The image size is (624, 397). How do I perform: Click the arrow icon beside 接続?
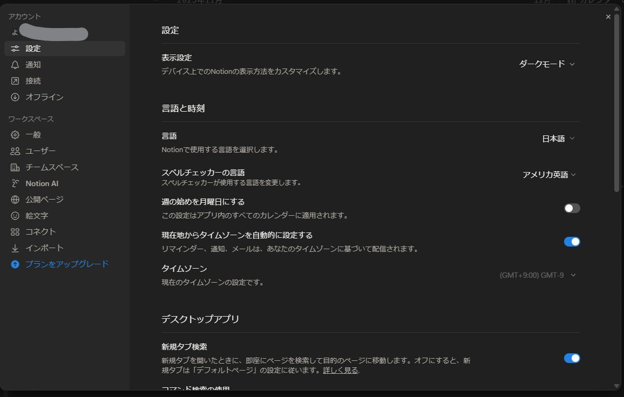pyautogui.click(x=15, y=81)
